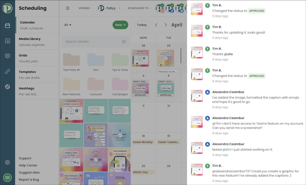
Task: Open the Analytics bar chart icon
Action: (x=7, y=41)
